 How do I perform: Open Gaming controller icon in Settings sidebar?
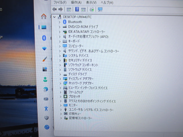coord(46,99)
